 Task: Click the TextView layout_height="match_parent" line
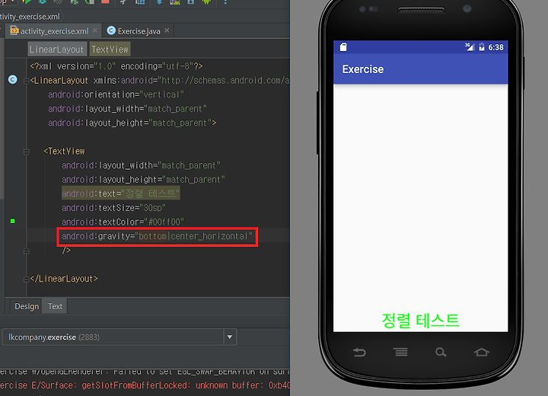click(143, 180)
